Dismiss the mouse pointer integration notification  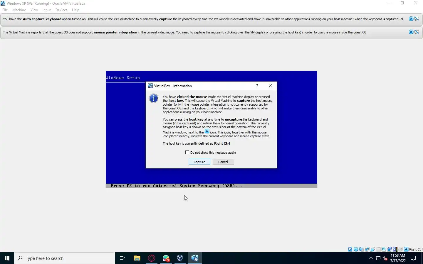[x=411, y=32]
